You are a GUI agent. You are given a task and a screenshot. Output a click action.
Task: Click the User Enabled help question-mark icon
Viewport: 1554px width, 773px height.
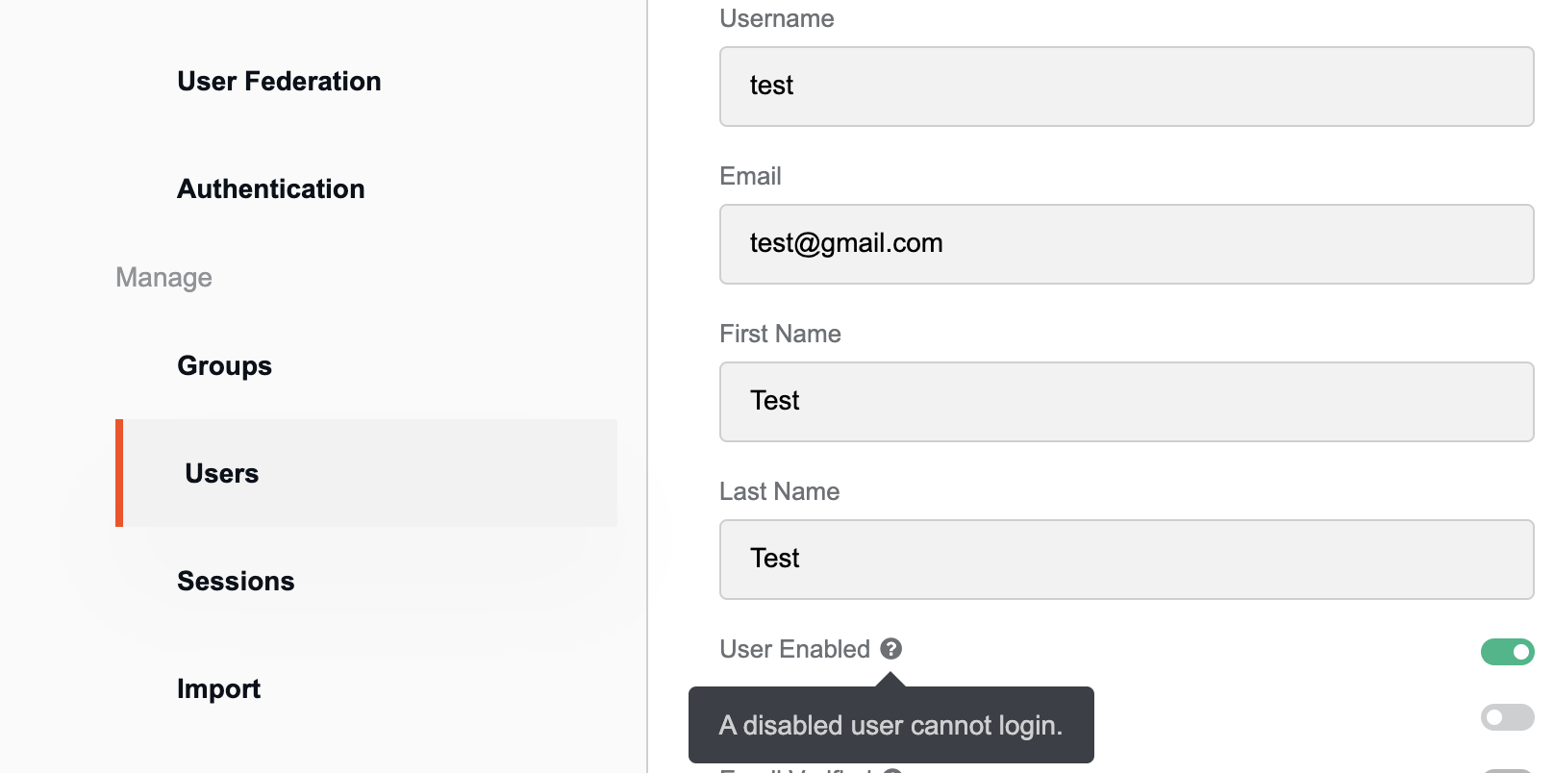(891, 649)
